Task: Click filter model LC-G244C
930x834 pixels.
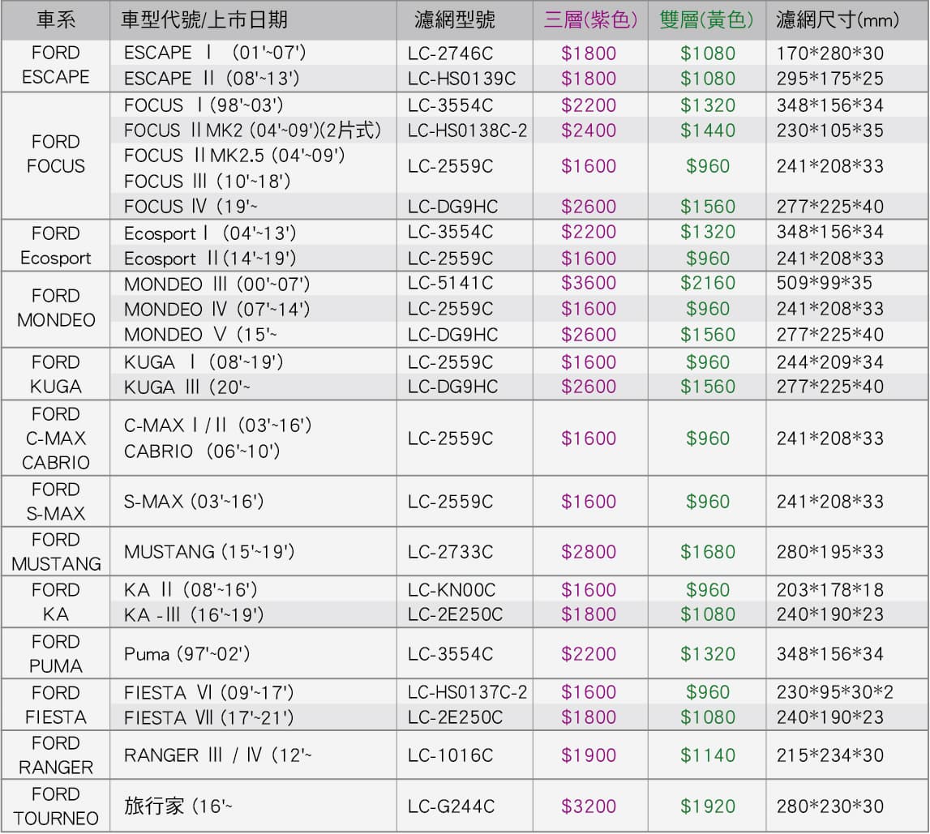Action: pos(451,806)
